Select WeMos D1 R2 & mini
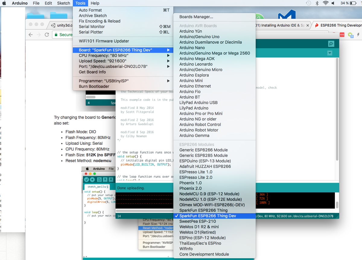Screen dimensions: 362x260 click(x=214, y=227)
